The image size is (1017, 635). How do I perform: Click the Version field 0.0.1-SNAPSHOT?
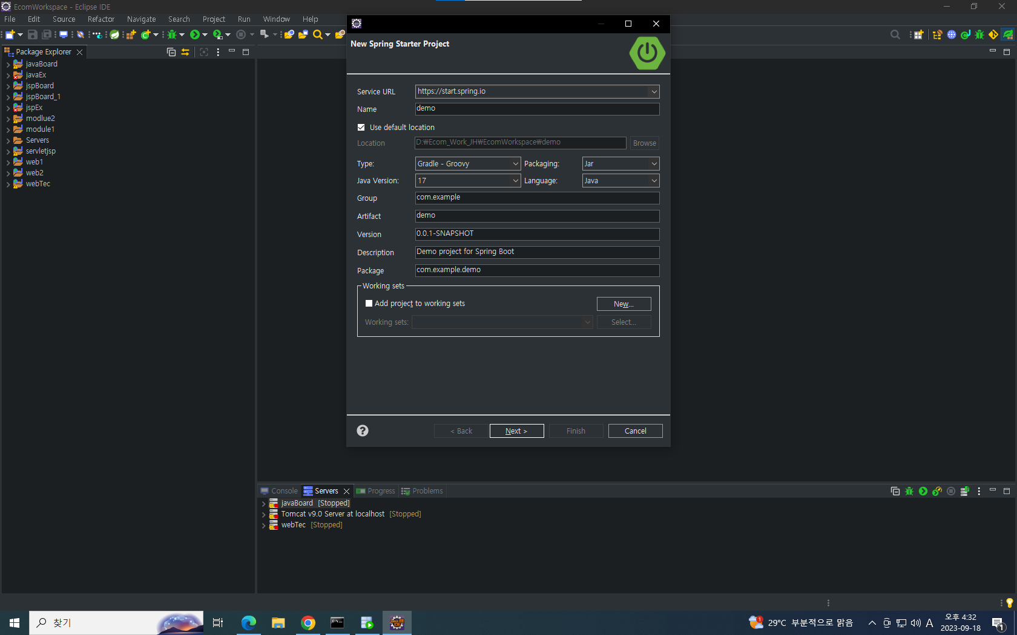click(537, 234)
